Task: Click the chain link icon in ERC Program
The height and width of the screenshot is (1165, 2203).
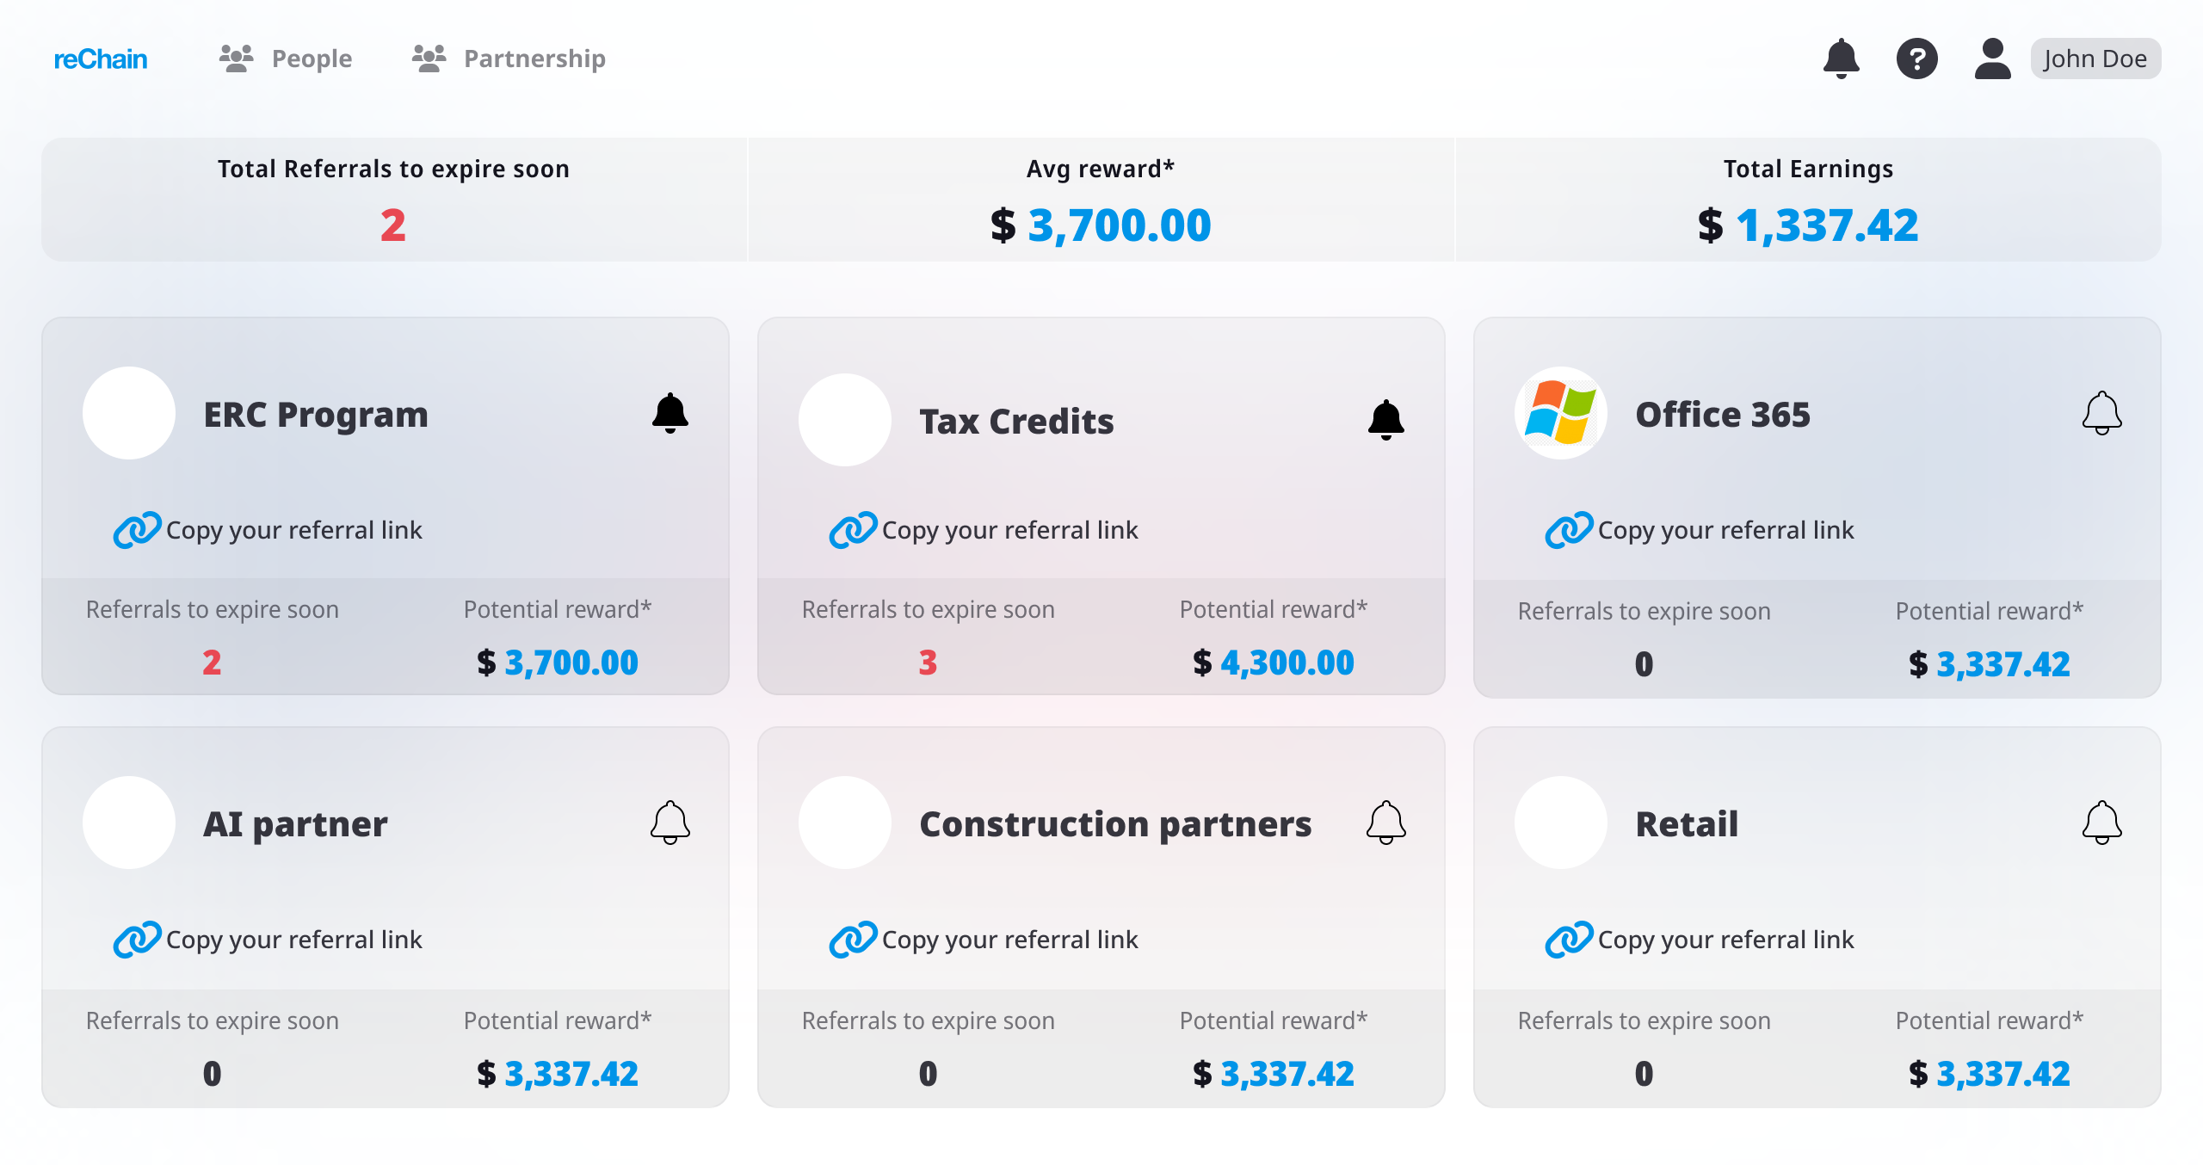Action: click(137, 530)
